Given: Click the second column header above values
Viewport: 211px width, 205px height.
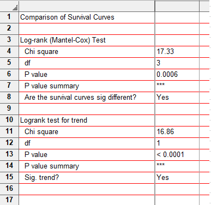Looking at the screenshot, I should pyautogui.click(x=177, y=6).
